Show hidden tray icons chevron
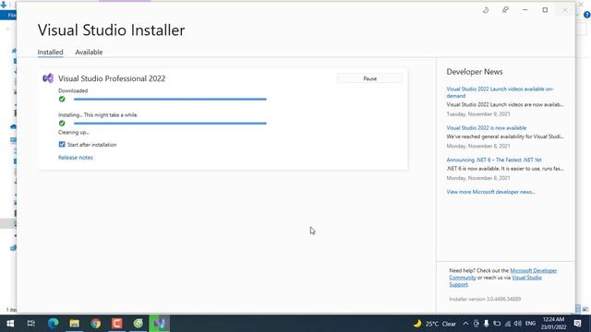The width and height of the screenshot is (591, 332). (465, 324)
